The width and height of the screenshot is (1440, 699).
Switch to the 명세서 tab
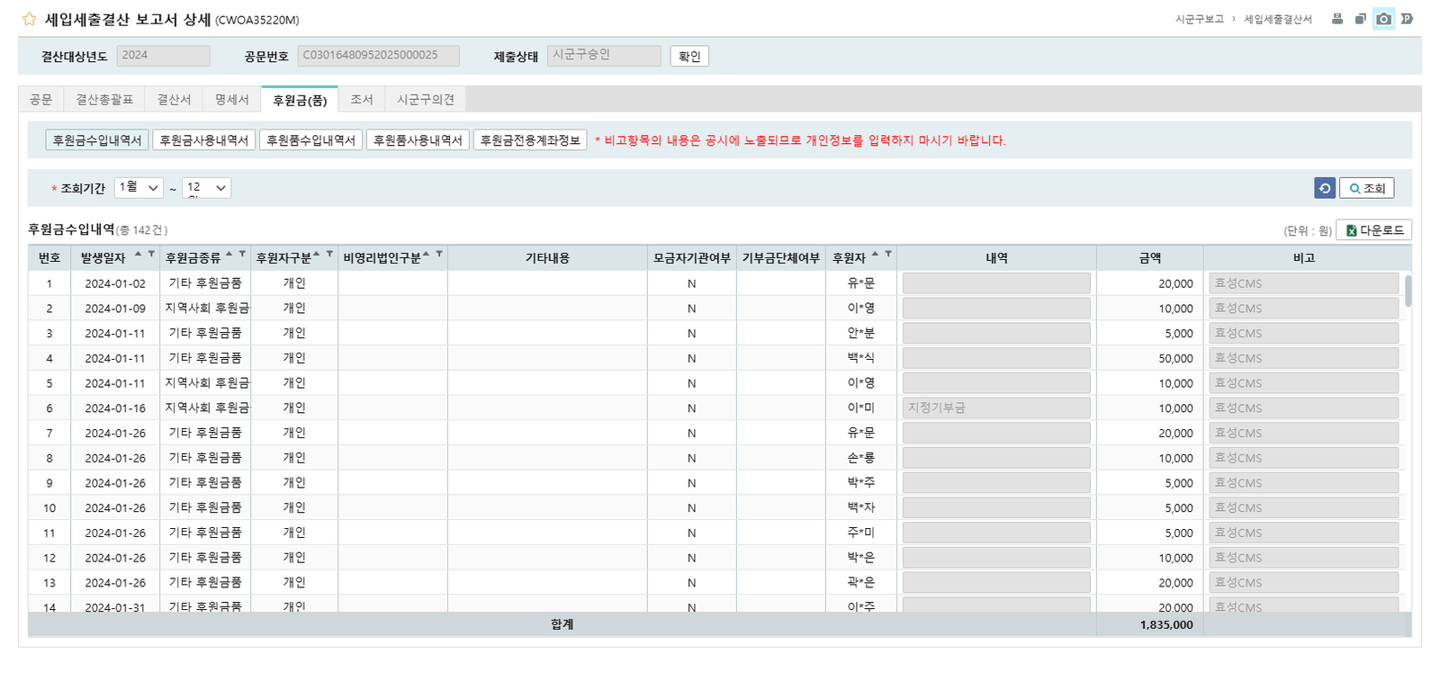231,100
